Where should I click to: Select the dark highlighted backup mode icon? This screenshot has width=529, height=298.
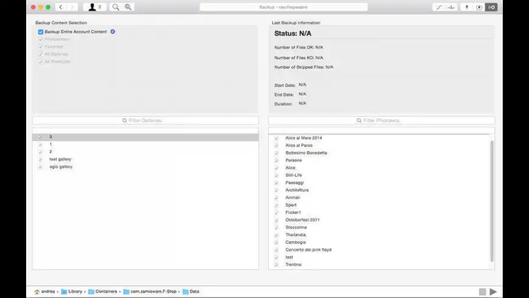[491, 7]
